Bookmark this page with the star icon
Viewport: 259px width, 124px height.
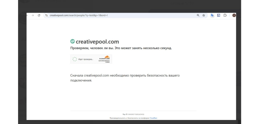point(204,15)
